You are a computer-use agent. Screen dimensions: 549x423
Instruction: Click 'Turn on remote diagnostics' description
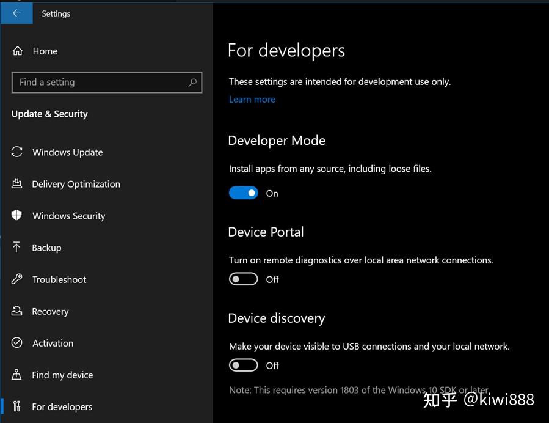click(x=361, y=260)
